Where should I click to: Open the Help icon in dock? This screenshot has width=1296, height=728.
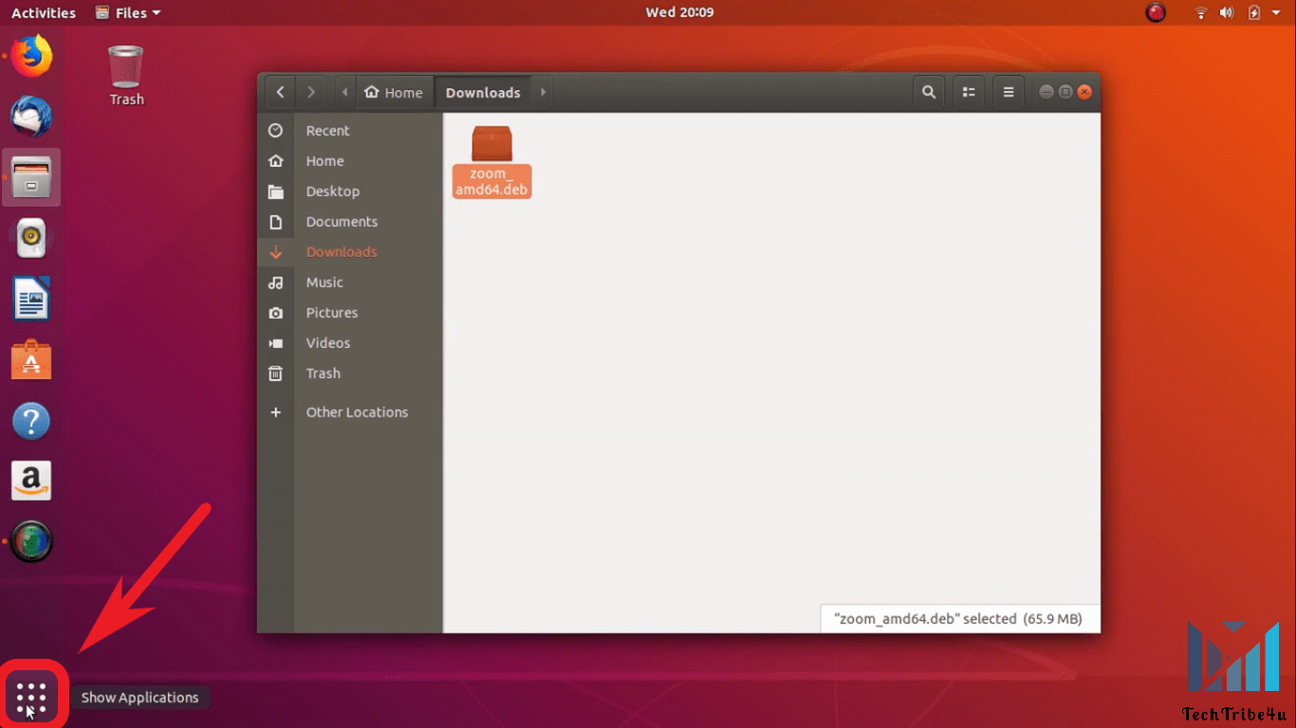(31, 421)
